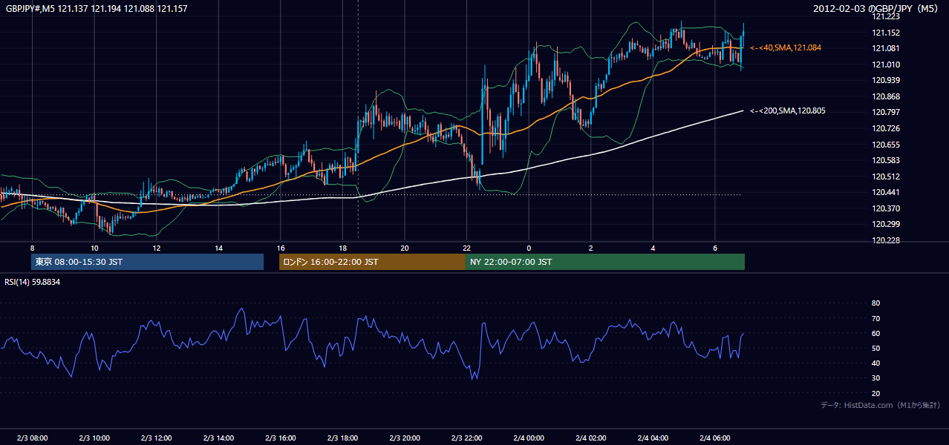Click the Tokyo 08:00-15:30 JST session bar
The height and width of the screenshot is (445, 949).
(x=148, y=262)
